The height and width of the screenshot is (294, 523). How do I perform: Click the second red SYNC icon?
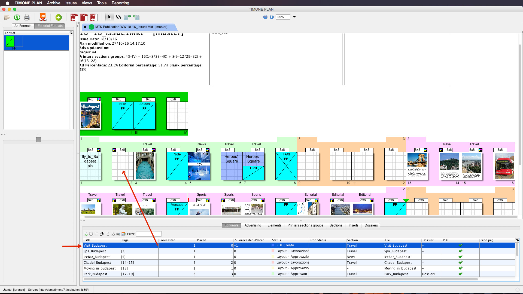tap(84, 17)
